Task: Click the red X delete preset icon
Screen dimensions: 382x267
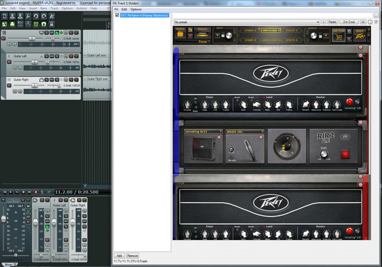Action: tap(190, 36)
